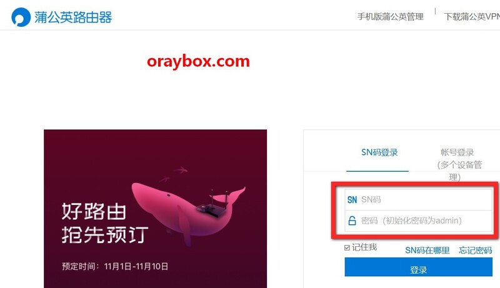Screen dimensions: 500x288
Task: Click the red oraybox.com text
Action: click(x=198, y=61)
